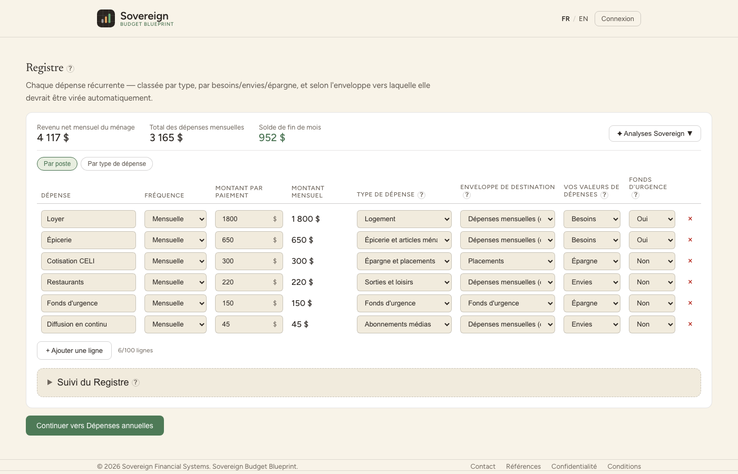Delete the Fonds d'urgence expense row
This screenshot has height=474, width=738.
(690, 303)
